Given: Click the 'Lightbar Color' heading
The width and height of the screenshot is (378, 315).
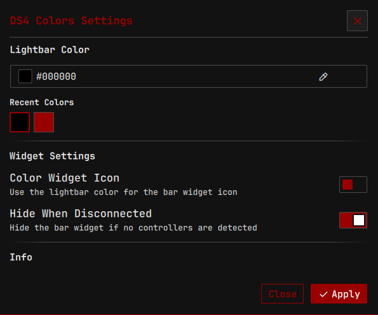Looking at the screenshot, I should coord(50,50).
